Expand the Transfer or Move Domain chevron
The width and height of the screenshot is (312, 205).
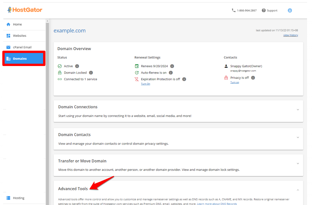click(298, 163)
